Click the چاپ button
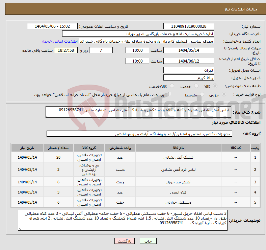 pos(148,241)
